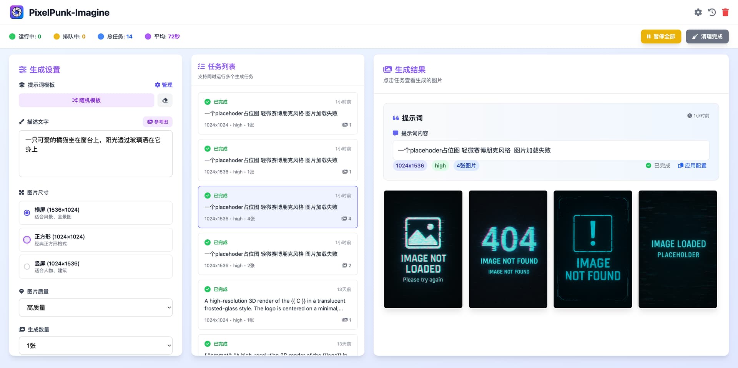This screenshot has width=738, height=368.
Task: Select the 3D render logo task item
Action: 278,305
